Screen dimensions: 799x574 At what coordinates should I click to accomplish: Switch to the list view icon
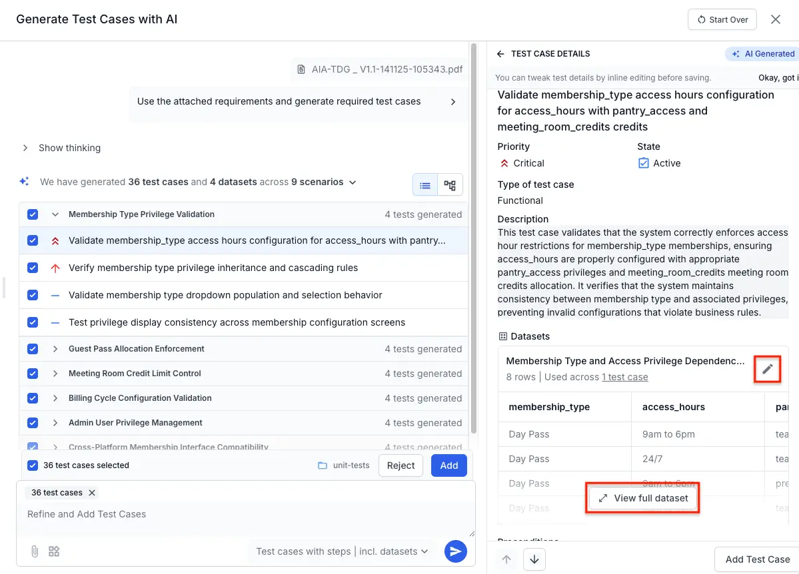point(425,185)
